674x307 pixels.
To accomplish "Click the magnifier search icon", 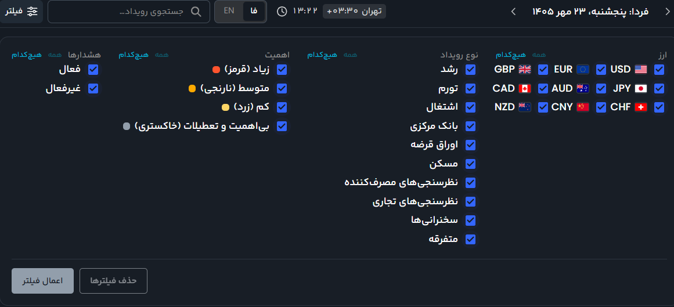I will pyautogui.click(x=196, y=12).
